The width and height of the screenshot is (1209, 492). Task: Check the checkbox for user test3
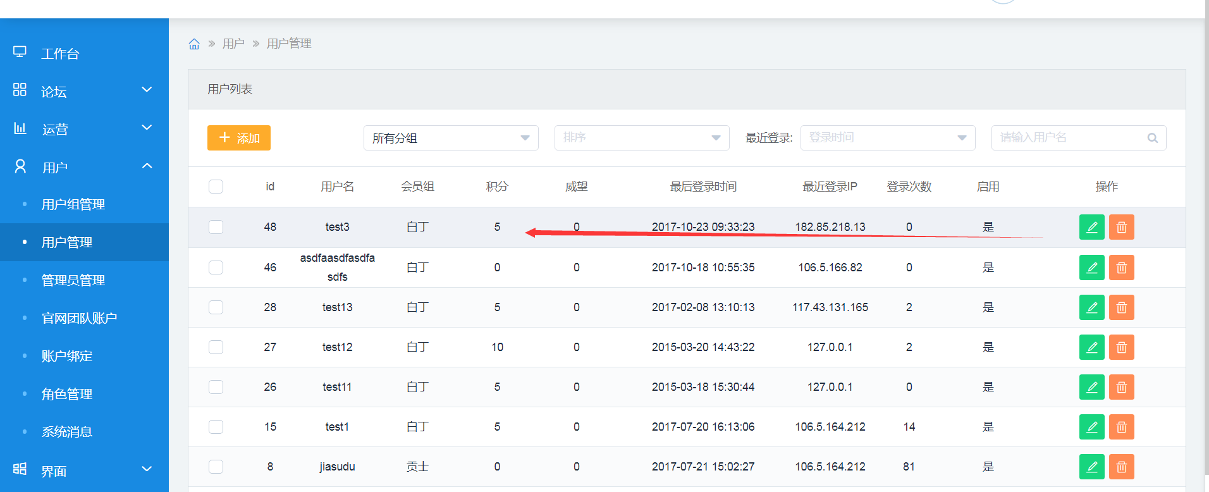(x=216, y=227)
